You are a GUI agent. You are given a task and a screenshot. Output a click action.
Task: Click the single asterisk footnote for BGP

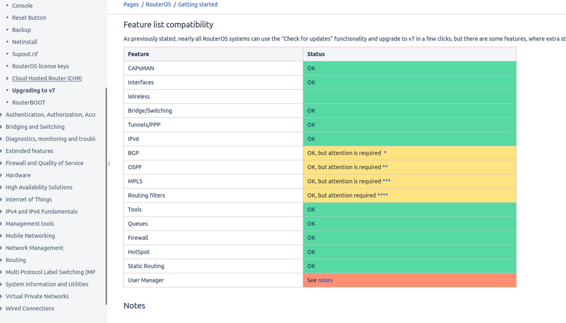point(385,153)
